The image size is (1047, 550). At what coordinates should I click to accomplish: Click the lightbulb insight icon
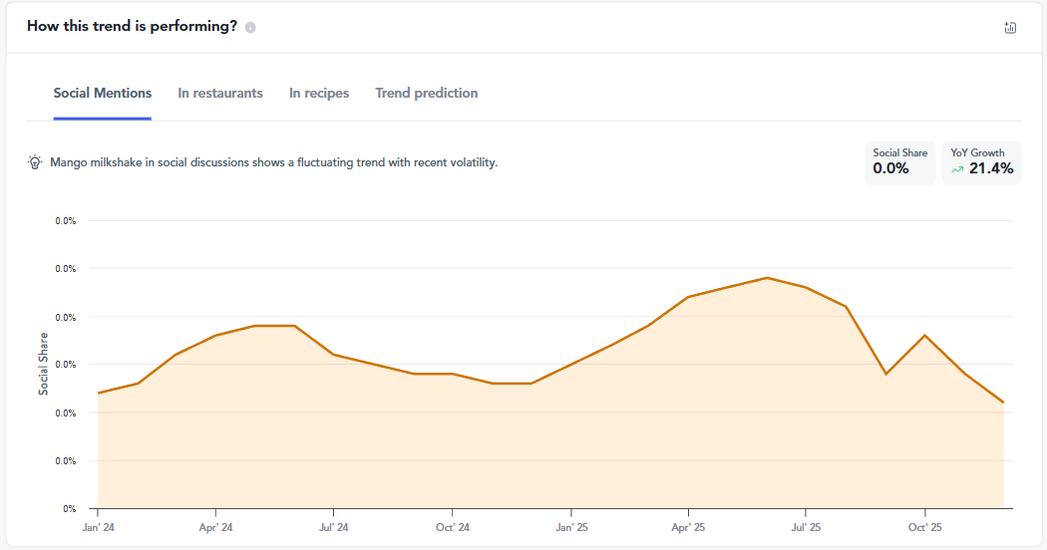(35, 162)
